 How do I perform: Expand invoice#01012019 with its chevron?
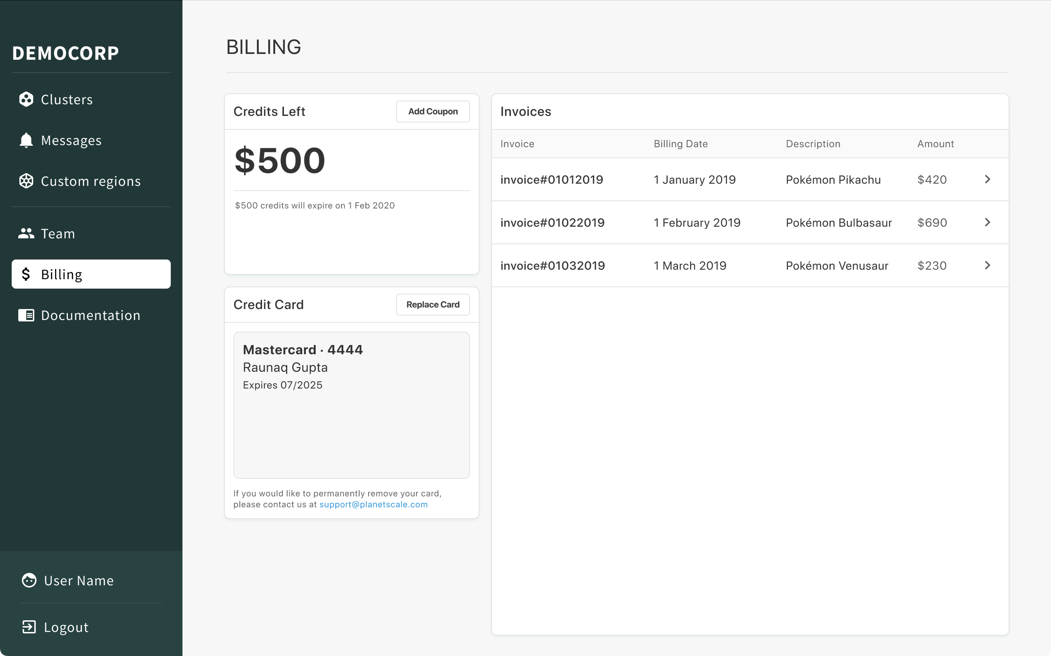[987, 179]
